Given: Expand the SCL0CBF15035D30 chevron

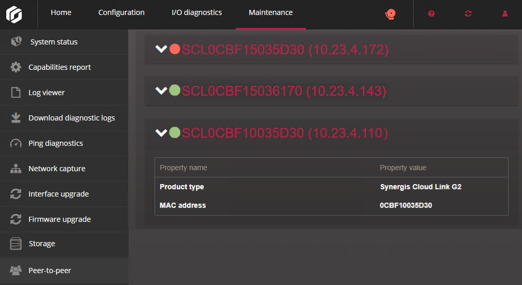Looking at the screenshot, I should 161,49.
